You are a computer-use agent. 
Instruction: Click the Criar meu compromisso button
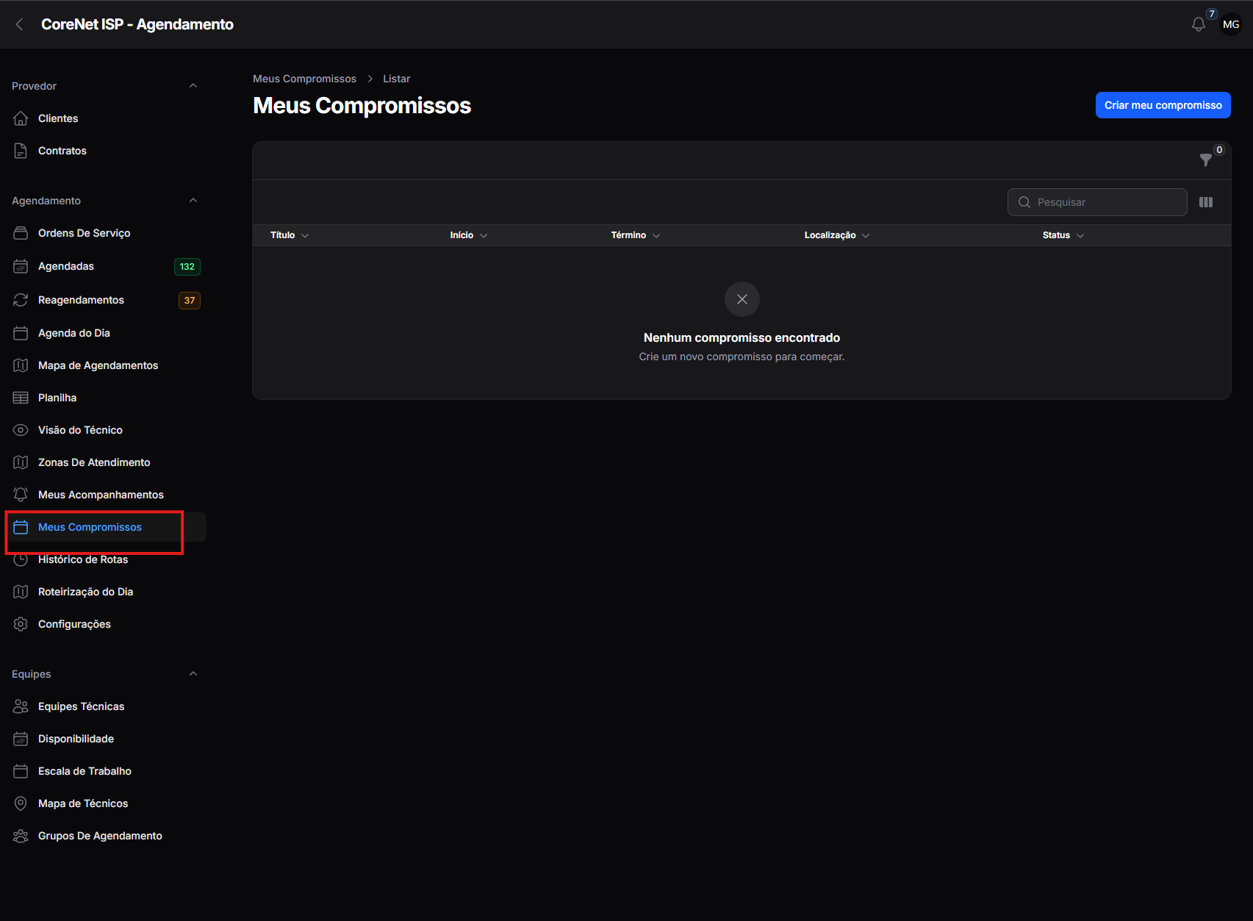click(1163, 105)
